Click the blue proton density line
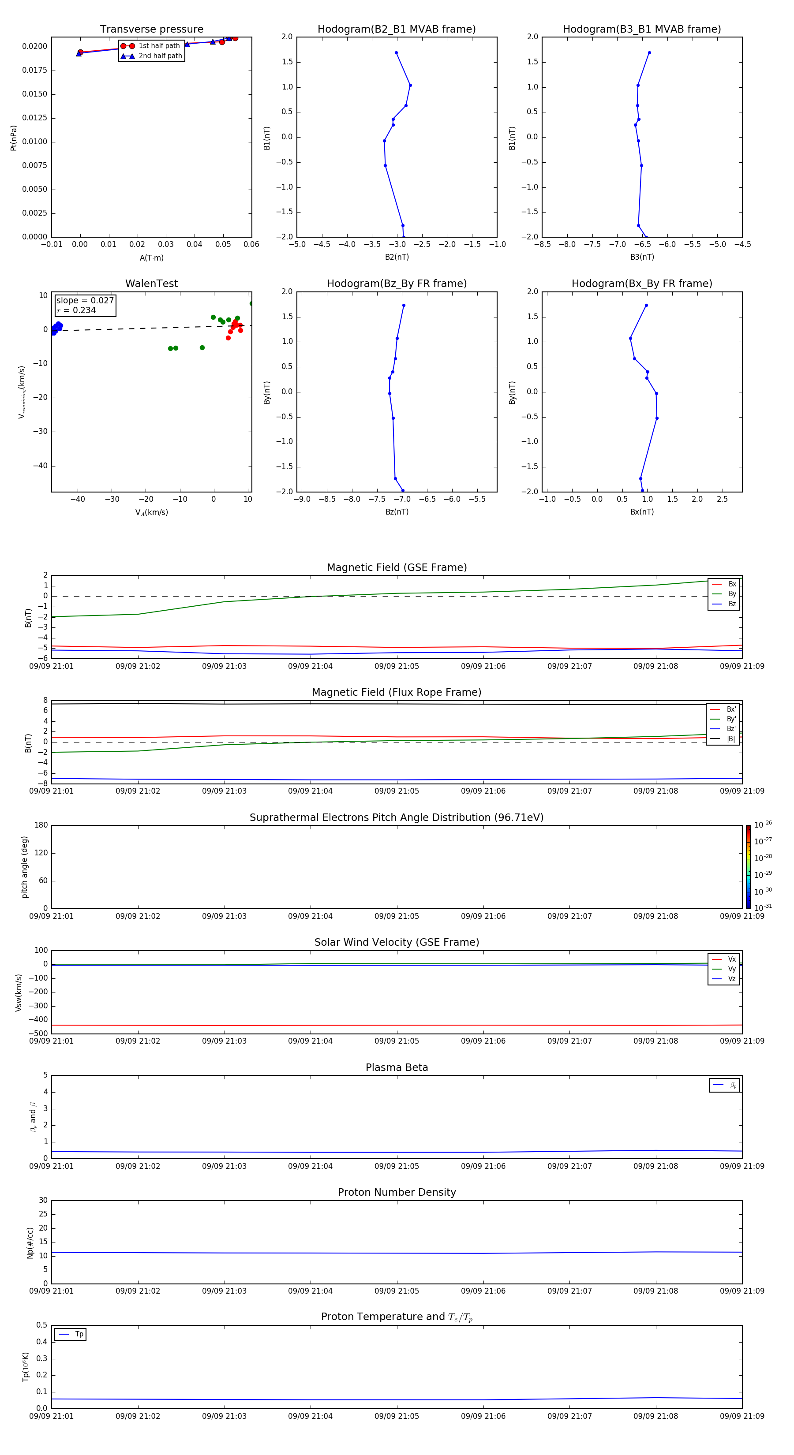Viewport: 794px width, 1455px height. point(397,1254)
